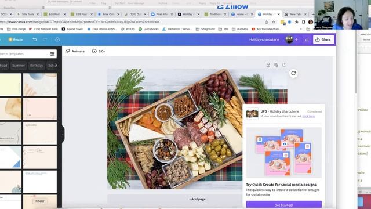This screenshot has width=371, height=209.
Task: Open the My YouTube channel bookmark
Action: coord(267,29)
